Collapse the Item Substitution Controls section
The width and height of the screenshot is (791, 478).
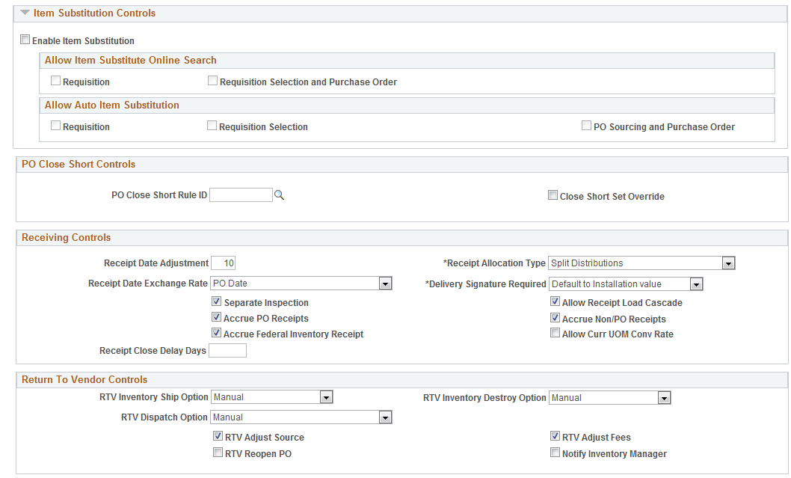click(x=25, y=13)
